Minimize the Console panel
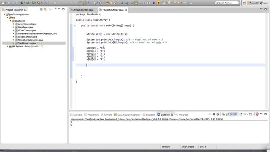Viewport: 270px width, 152px height. [261, 114]
